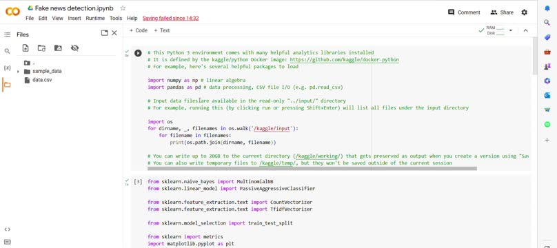Star the Fake news detection notebook
This screenshot has height=248, width=557.
pos(123,8)
